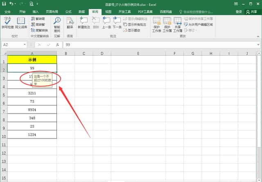Viewport: 262px width, 182px height.
Task: Select the 示例 header cell
Action: (32, 59)
